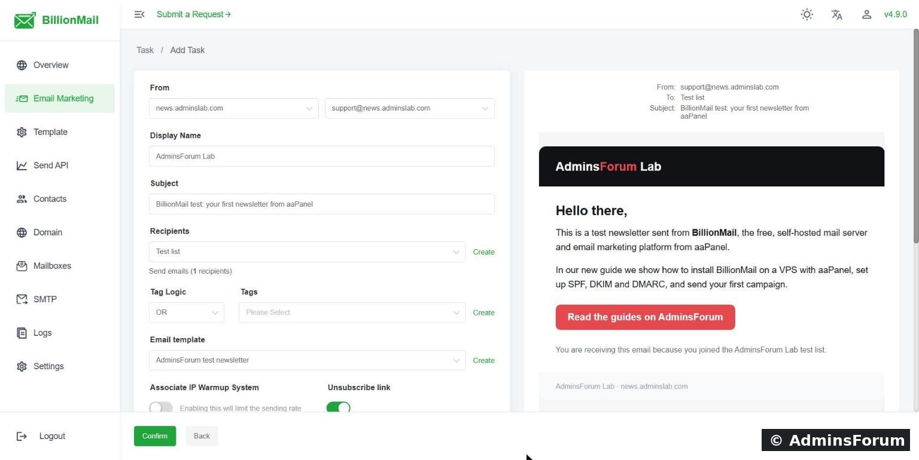Open the Tags Please Select dropdown
The width and height of the screenshot is (919, 460).
(352, 312)
